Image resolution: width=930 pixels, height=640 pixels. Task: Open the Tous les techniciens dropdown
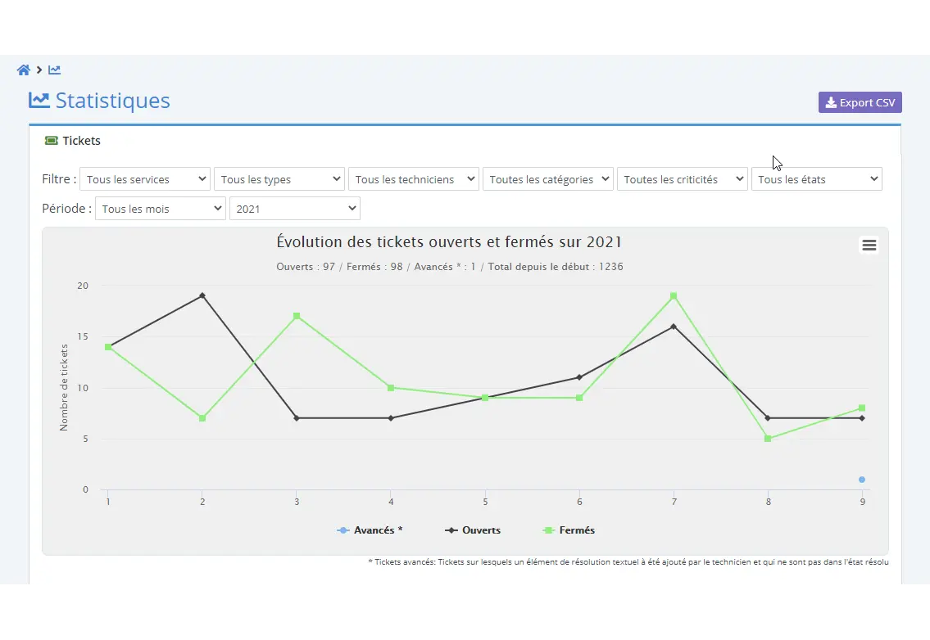point(414,179)
